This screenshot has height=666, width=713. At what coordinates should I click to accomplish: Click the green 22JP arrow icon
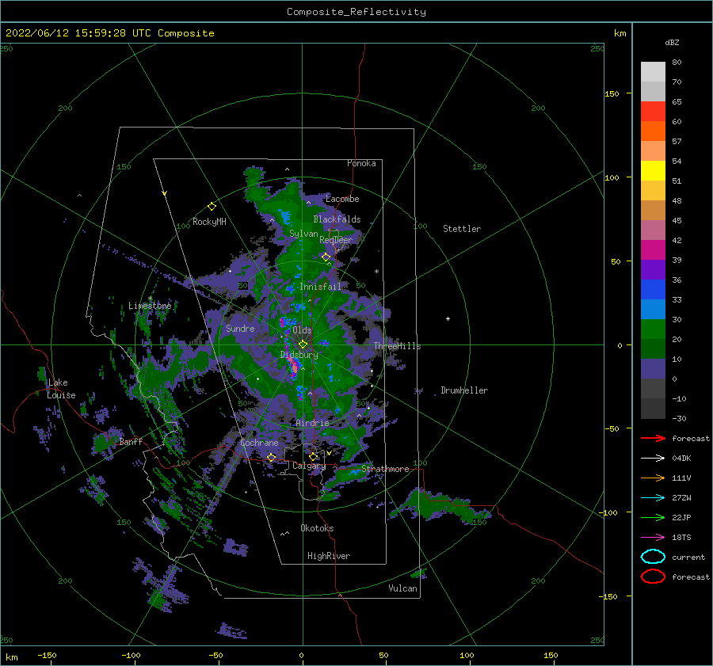653,517
